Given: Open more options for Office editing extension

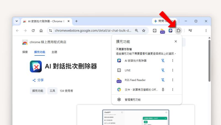Looking at the screenshot, I should click(x=173, y=90).
